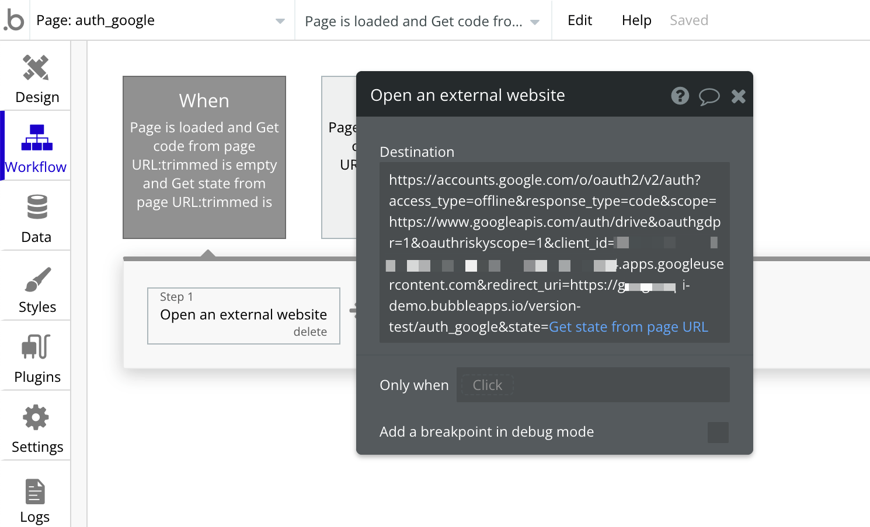Enable the breakpoint in debug mode checkbox
The image size is (870, 527).
(x=718, y=433)
